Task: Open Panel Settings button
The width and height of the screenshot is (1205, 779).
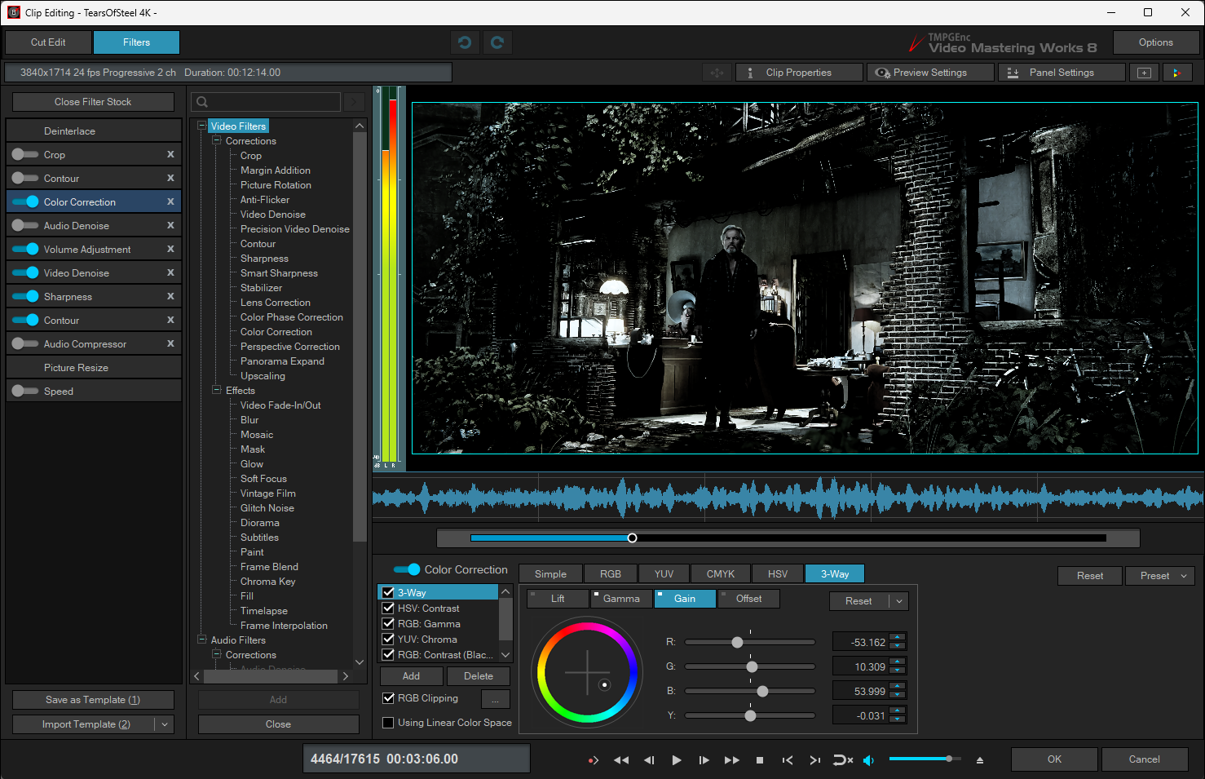Action: [x=1062, y=73]
